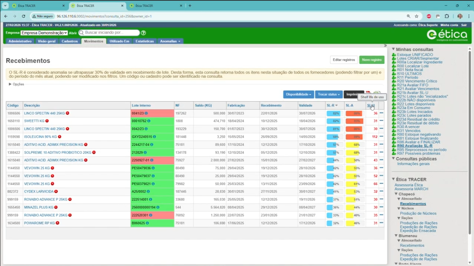Open the R20 Vencimento Crítico query

click(417, 81)
